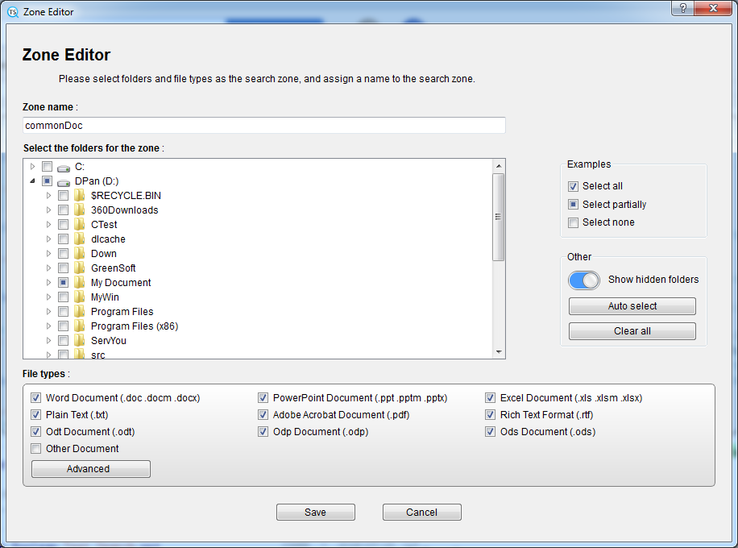Click the 360Downloads folder icon

[79, 210]
